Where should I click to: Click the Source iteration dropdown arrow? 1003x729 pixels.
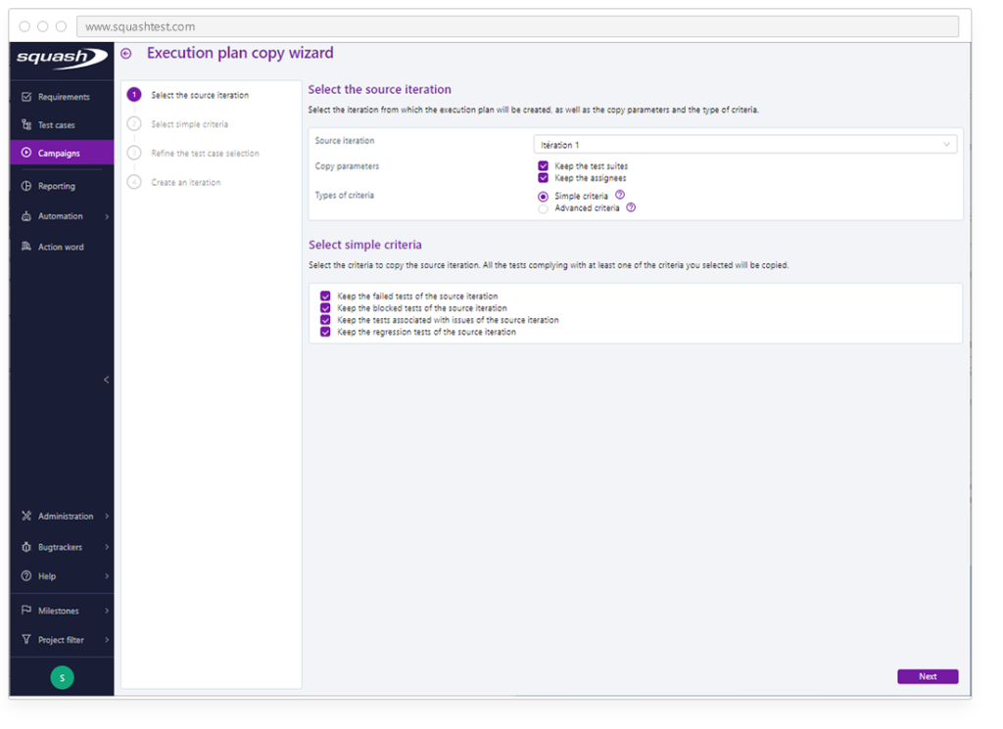(946, 145)
